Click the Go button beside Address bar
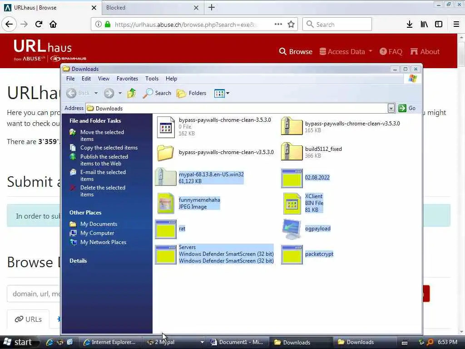Image resolution: width=465 pixels, height=349 pixels. [407, 108]
